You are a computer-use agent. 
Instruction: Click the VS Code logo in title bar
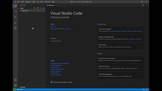15,2
